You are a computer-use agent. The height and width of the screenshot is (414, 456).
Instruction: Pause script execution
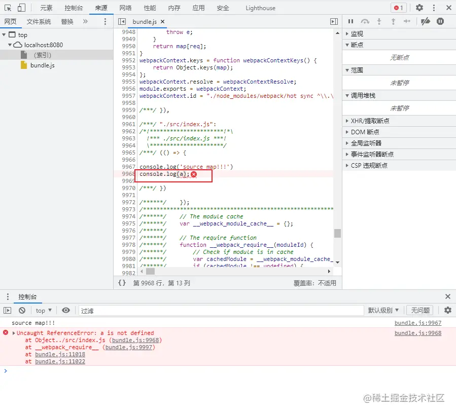tap(350, 21)
